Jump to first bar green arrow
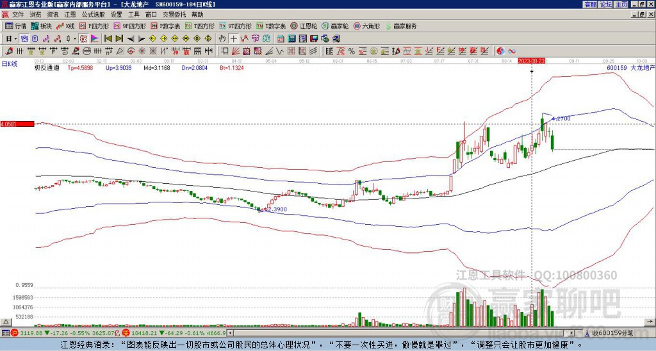 108,39
